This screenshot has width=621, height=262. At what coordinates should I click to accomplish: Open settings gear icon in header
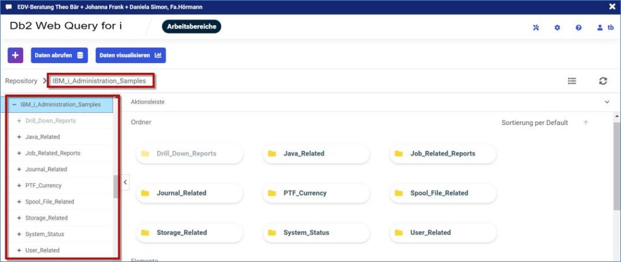point(557,28)
